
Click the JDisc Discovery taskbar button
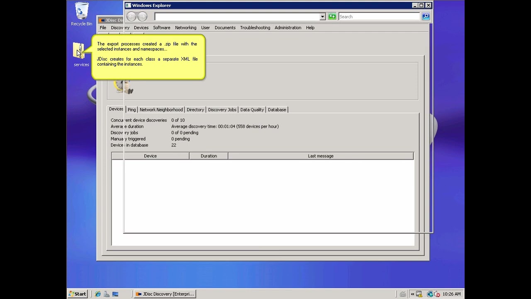pos(165,294)
